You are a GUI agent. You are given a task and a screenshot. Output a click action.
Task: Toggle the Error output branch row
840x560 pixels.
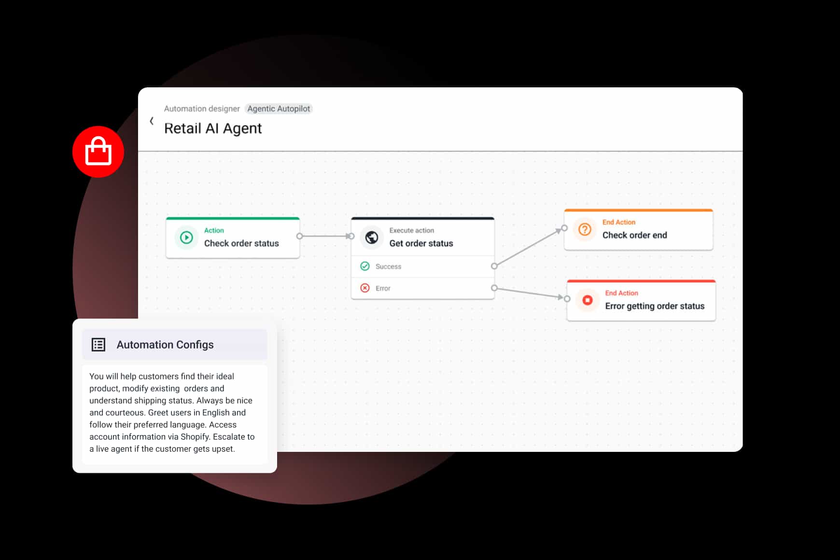click(x=422, y=288)
